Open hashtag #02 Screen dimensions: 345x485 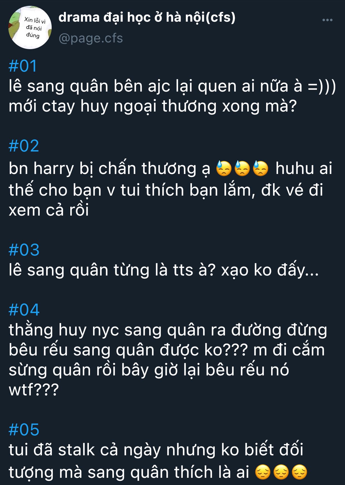click(24, 146)
